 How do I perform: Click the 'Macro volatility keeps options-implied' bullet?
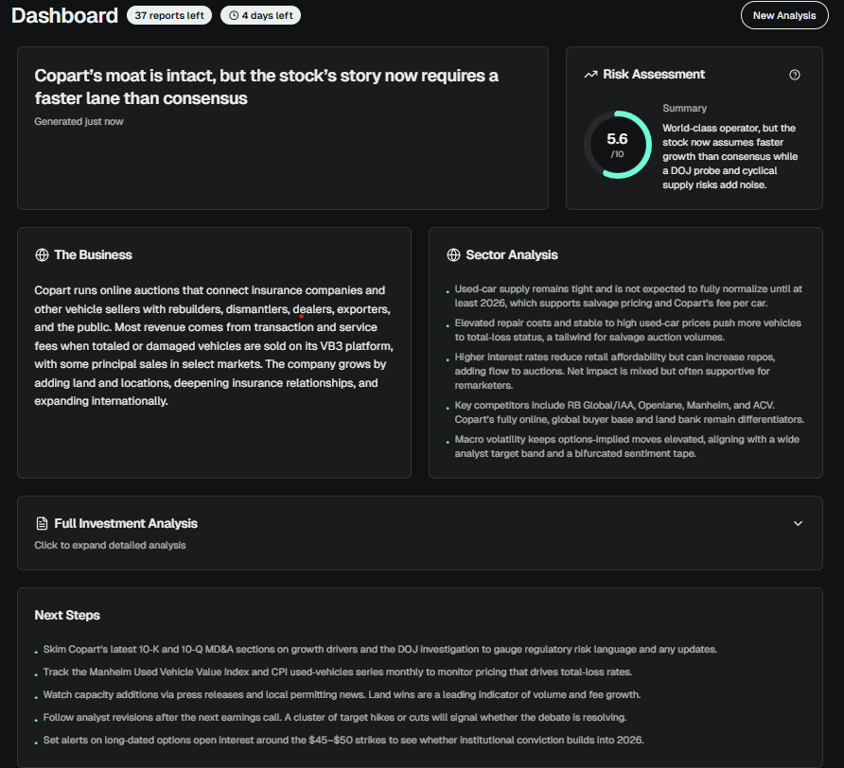point(626,446)
